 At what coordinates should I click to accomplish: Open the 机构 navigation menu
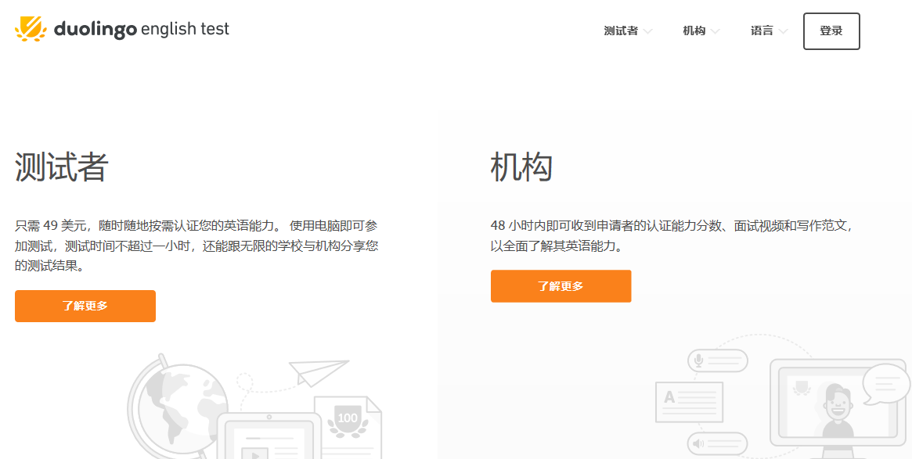(x=694, y=31)
